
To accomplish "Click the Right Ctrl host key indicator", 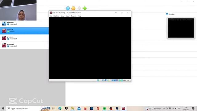I will (126, 80).
